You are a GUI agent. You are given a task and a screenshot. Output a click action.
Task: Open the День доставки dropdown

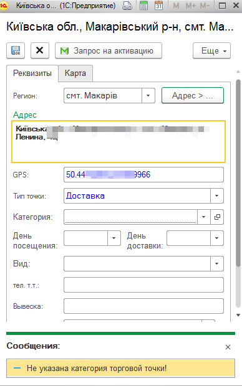pos(217,238)
